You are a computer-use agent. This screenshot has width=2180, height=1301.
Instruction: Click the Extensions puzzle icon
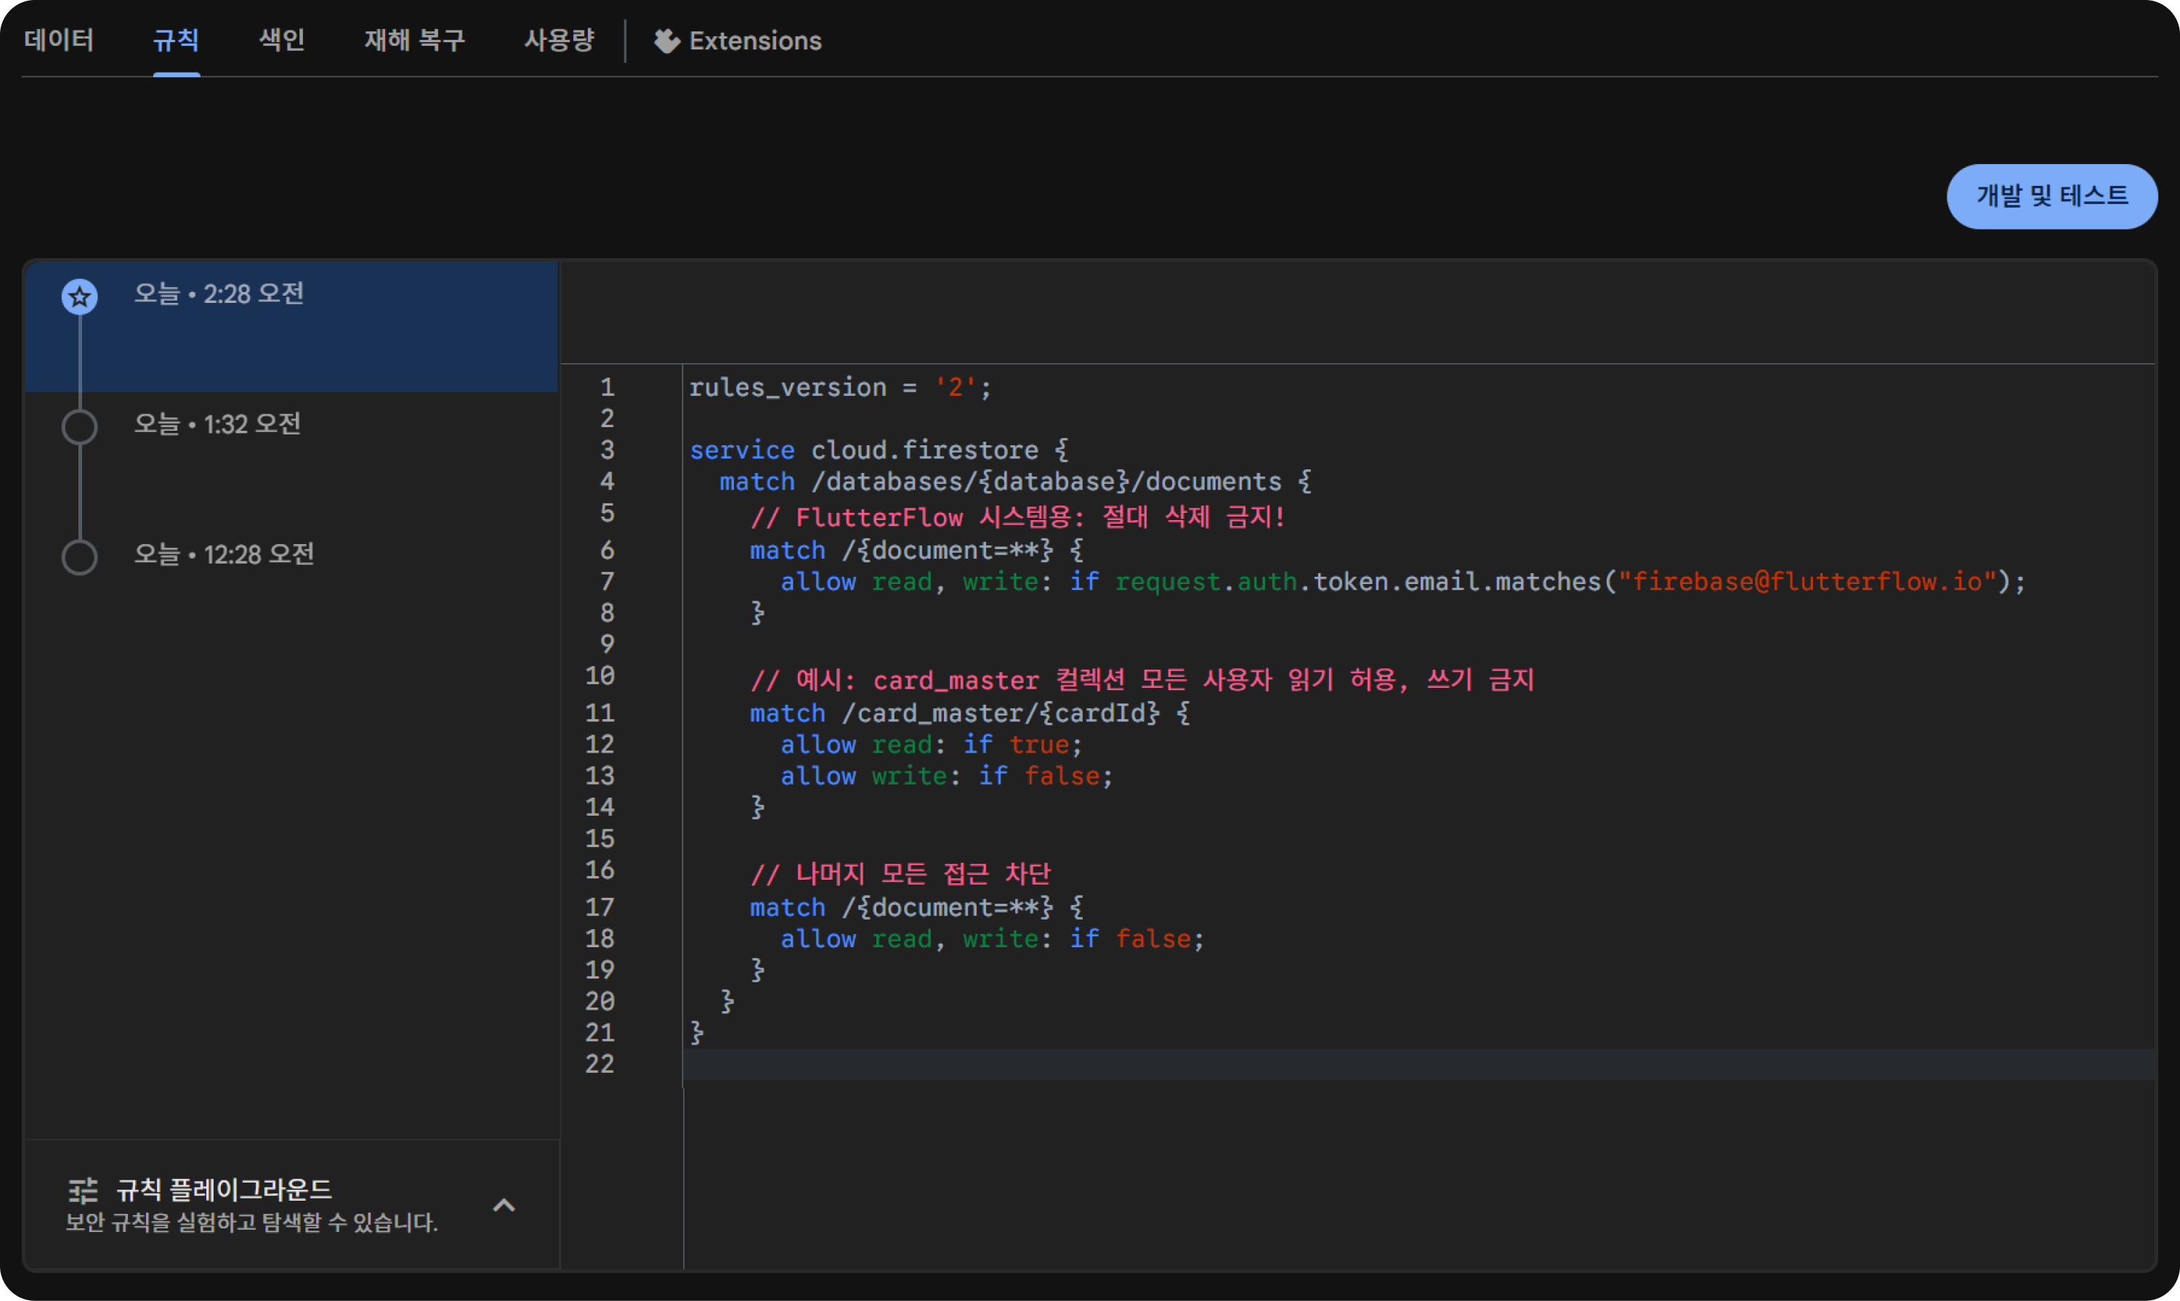click(x=666, y=41)
